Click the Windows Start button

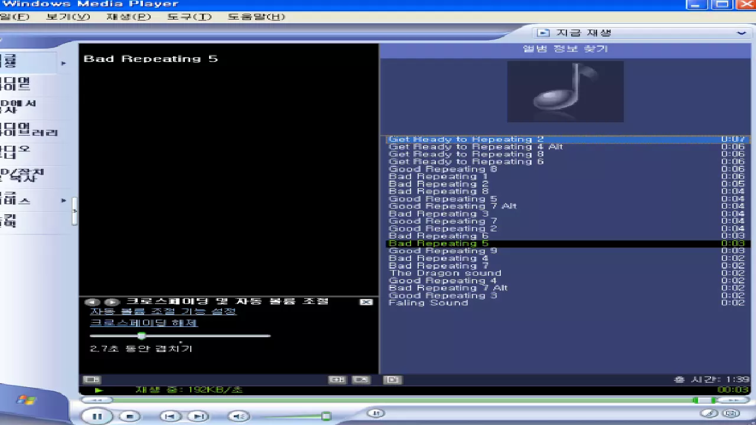tap(27, 401)
